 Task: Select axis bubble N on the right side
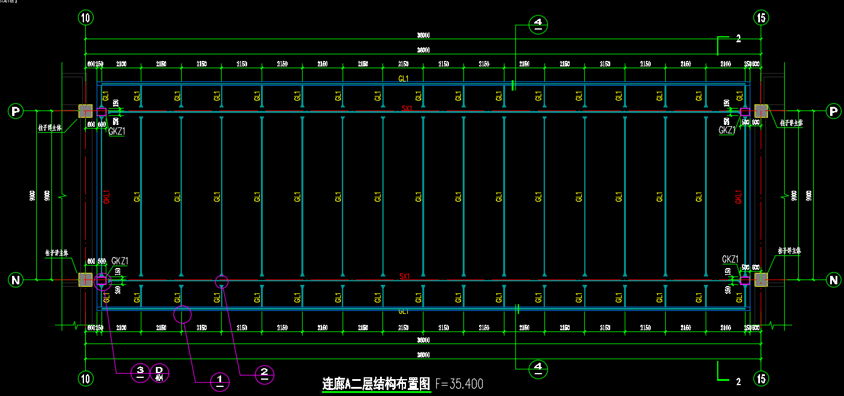[x=834, y=279]
